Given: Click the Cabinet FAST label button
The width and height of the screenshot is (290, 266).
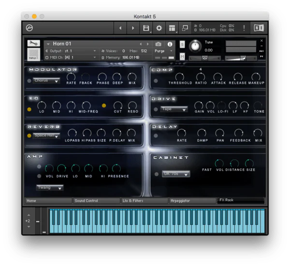Looking at the screenshot, I should coord(207,170).
